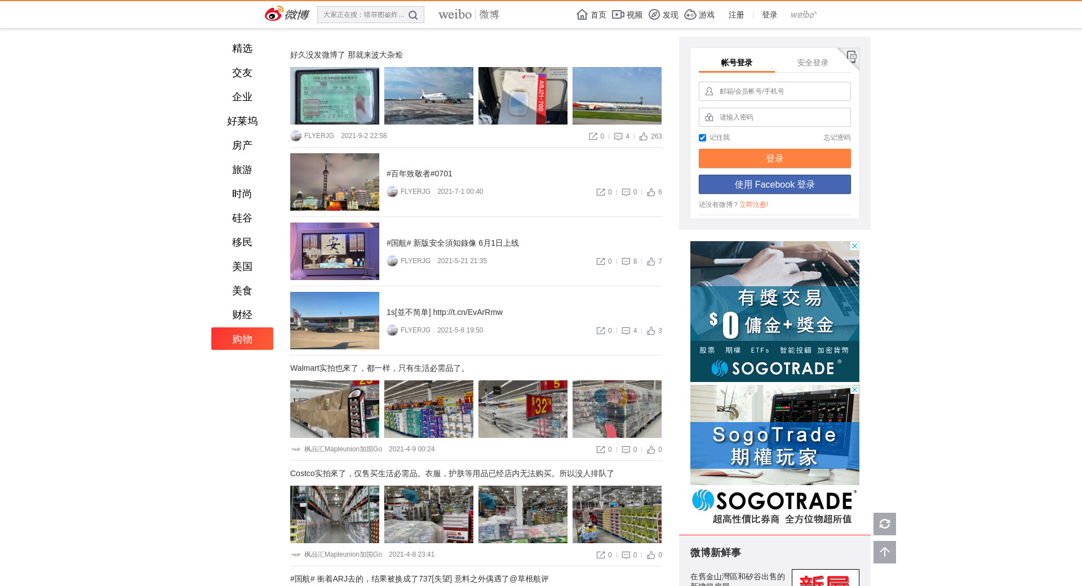This screenshot has height=586, width=1082.
Task: Click 立即注册 registration link
Action: point(753,205)
